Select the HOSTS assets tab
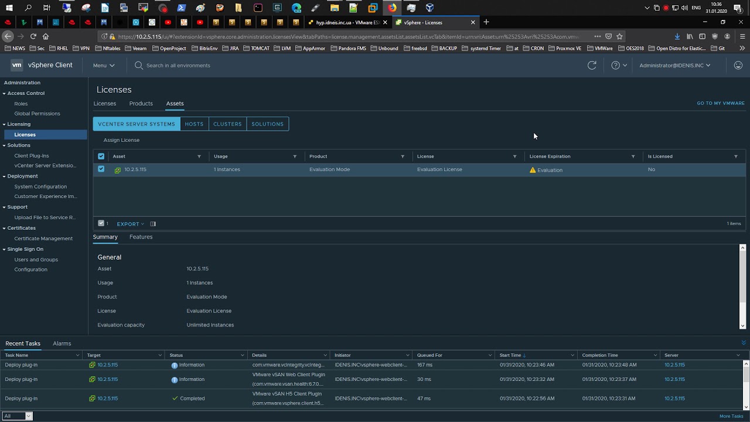 (x=194, y=124)
